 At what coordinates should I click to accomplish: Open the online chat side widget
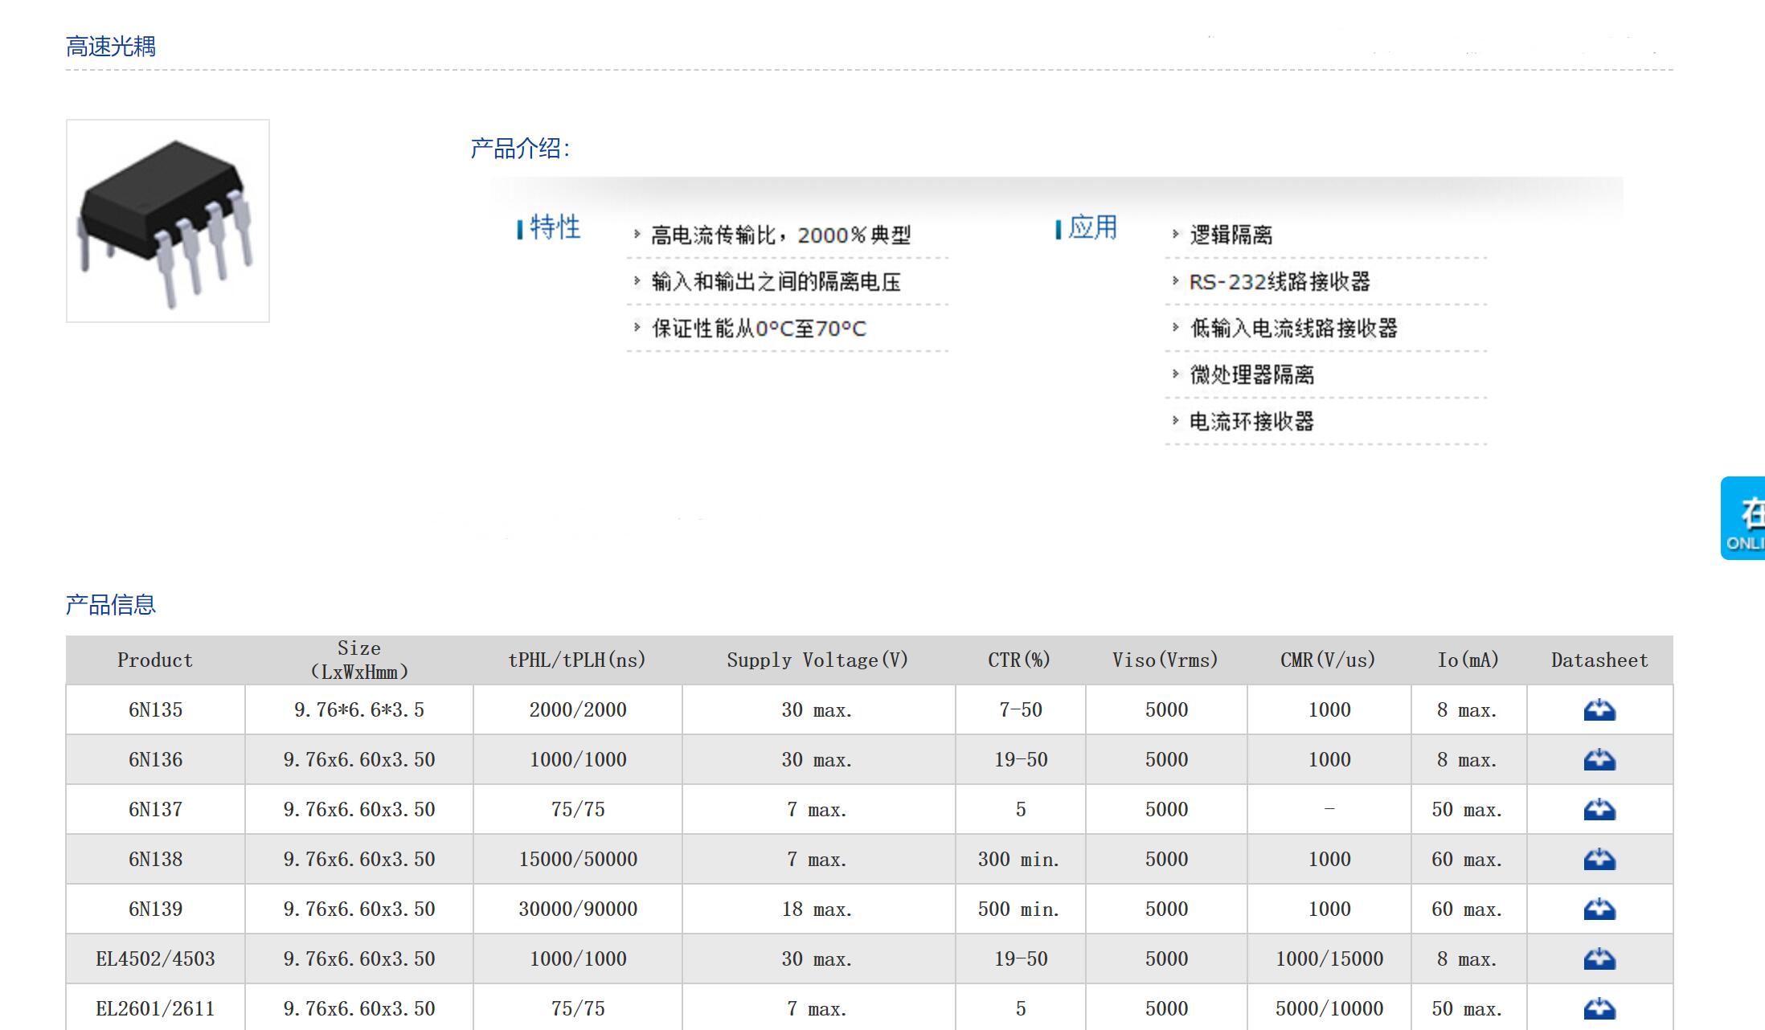tap(1744, 518)
